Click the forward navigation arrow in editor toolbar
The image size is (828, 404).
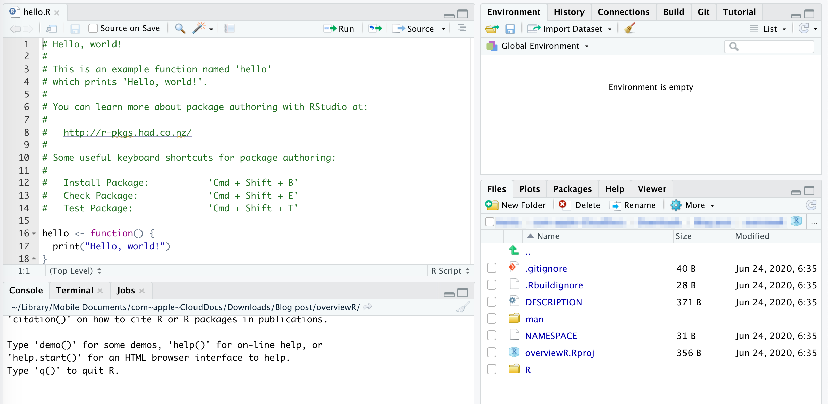[x=28, y=29]
